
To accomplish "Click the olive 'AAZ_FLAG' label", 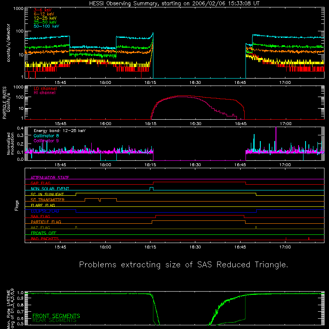I will 40,227.
